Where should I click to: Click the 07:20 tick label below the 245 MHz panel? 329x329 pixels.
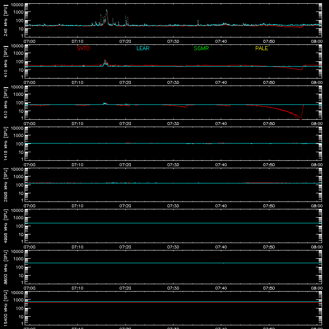125,42
